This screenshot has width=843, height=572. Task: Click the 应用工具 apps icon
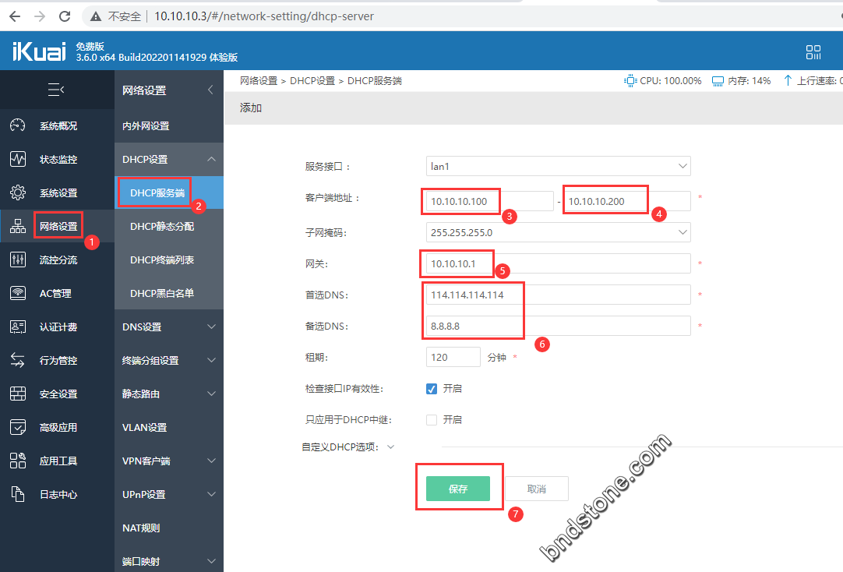[18, 461]
